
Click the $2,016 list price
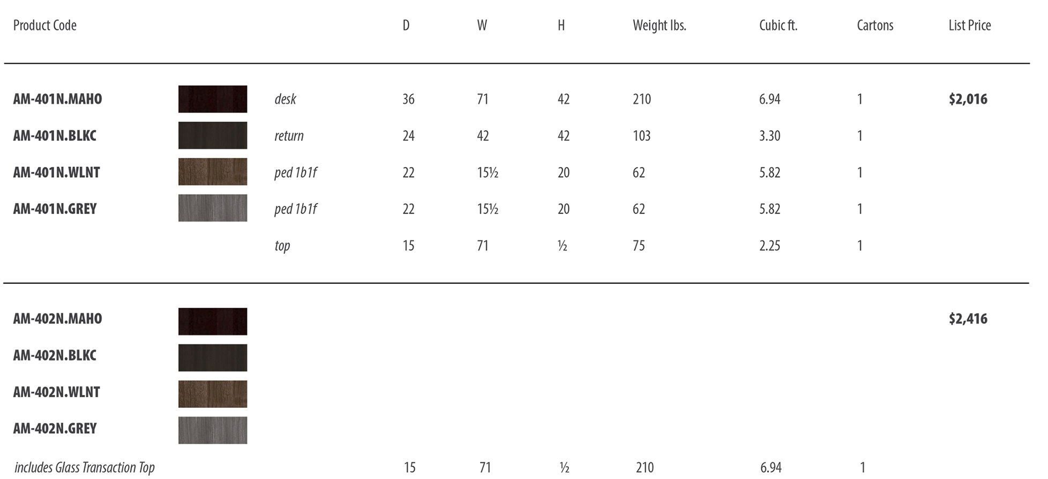coord(968,99)
